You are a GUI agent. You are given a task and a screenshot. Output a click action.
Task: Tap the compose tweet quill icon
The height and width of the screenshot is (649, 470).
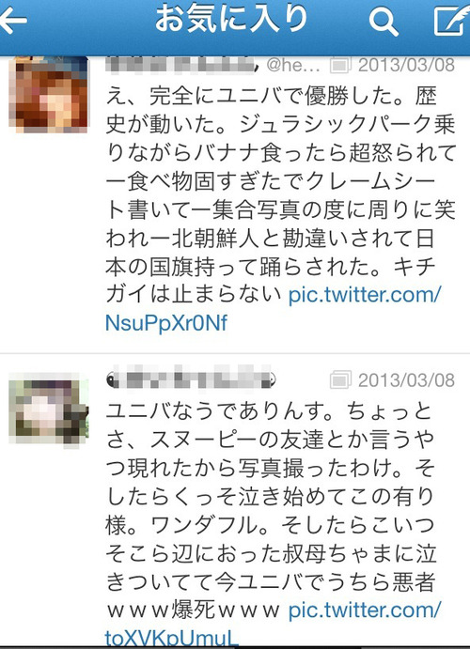click(452, 21)
